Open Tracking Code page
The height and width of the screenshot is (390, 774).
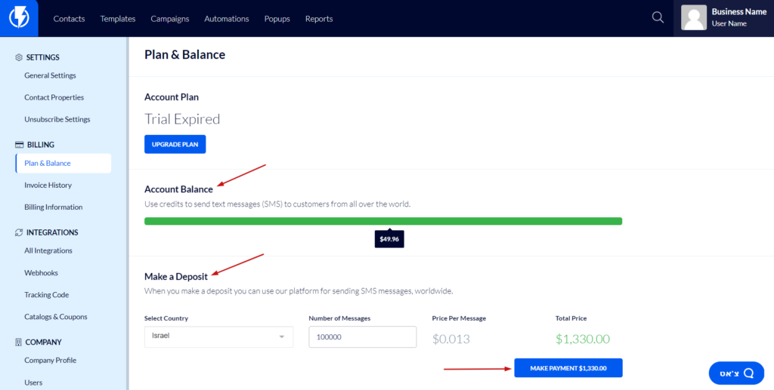click(46, 294)
